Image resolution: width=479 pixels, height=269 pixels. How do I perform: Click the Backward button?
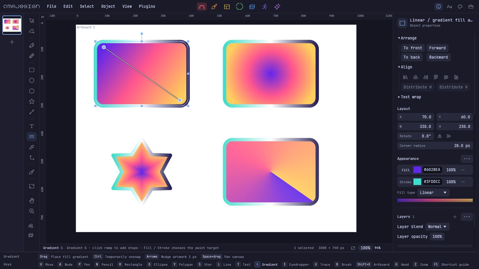pos(439,57)
